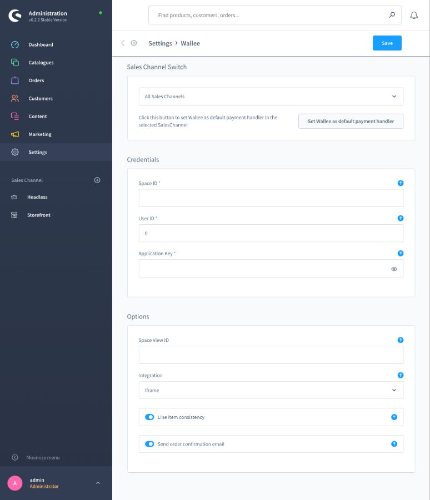Viewport: 430px width, 500px height.
Task: Click the add Sales Channel plus icon
Action: 97,180
